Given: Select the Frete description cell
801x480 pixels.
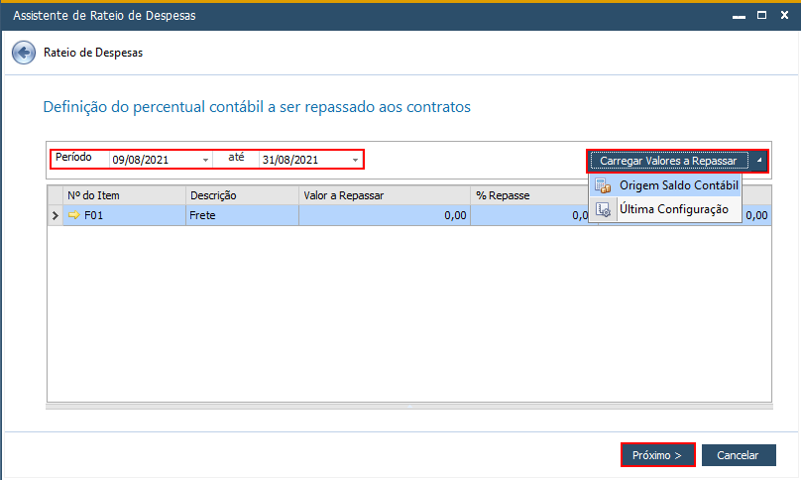Looking at the screenshot, I should (x=242, y=215).
